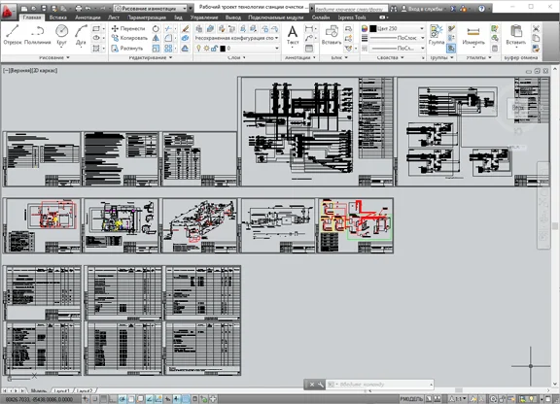Select the Дуга (arc) tool
Screen dimensions: 560x404
tap(81, 35)
